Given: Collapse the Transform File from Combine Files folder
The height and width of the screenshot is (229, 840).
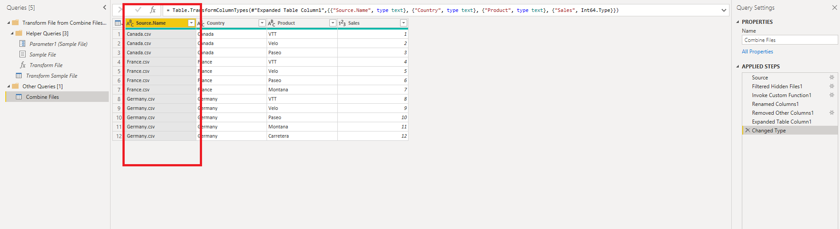Looking at the screenshot, I should pos(8,23).
